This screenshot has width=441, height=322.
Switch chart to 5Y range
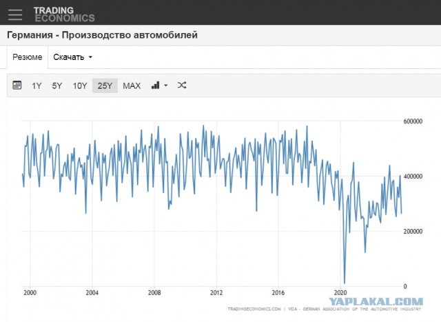tap(57, 85)
